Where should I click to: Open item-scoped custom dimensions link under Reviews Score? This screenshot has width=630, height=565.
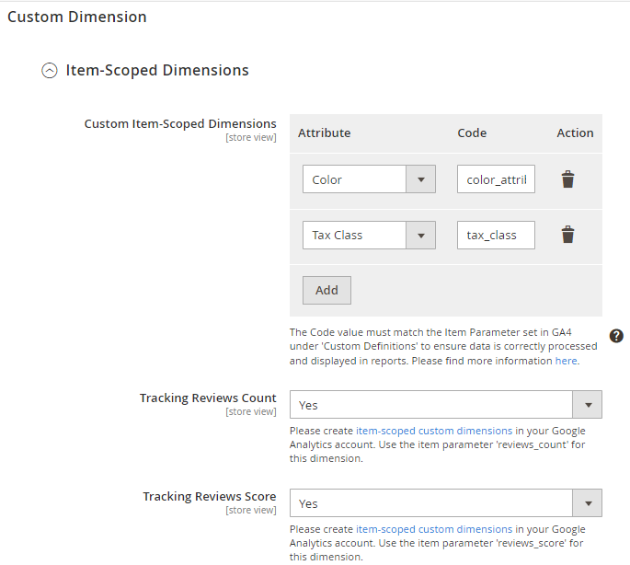point(434,529)
